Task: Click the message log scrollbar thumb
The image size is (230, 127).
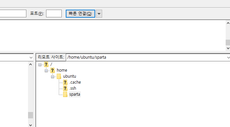Action: pyautogui.click(x=228, y=42)
